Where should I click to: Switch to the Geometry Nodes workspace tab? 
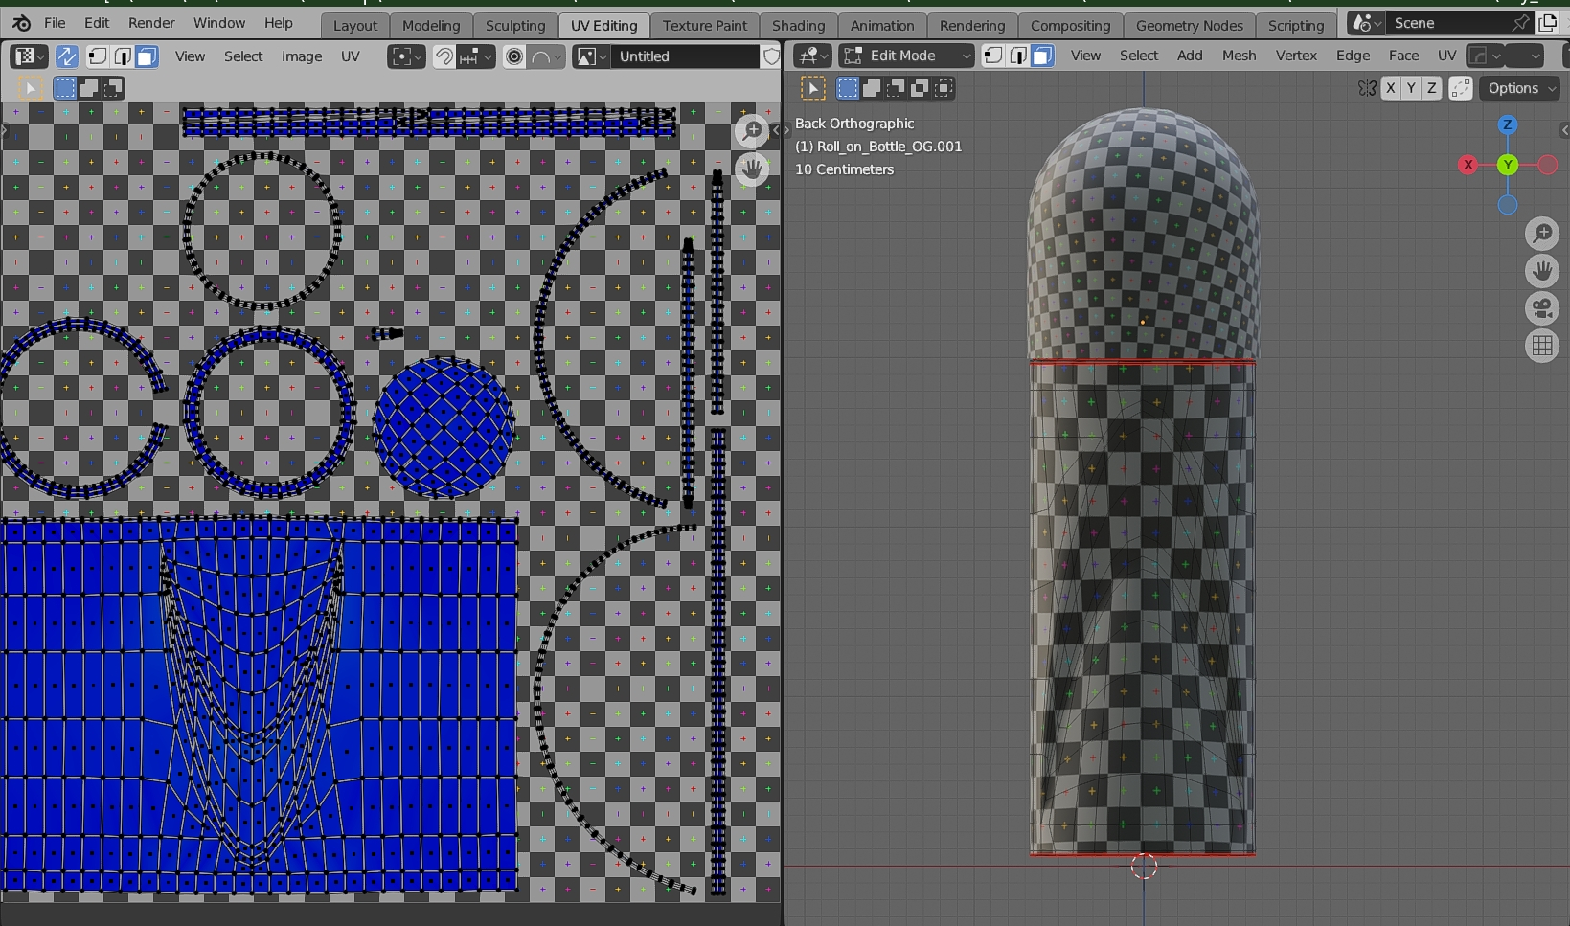pos(1190,26)
